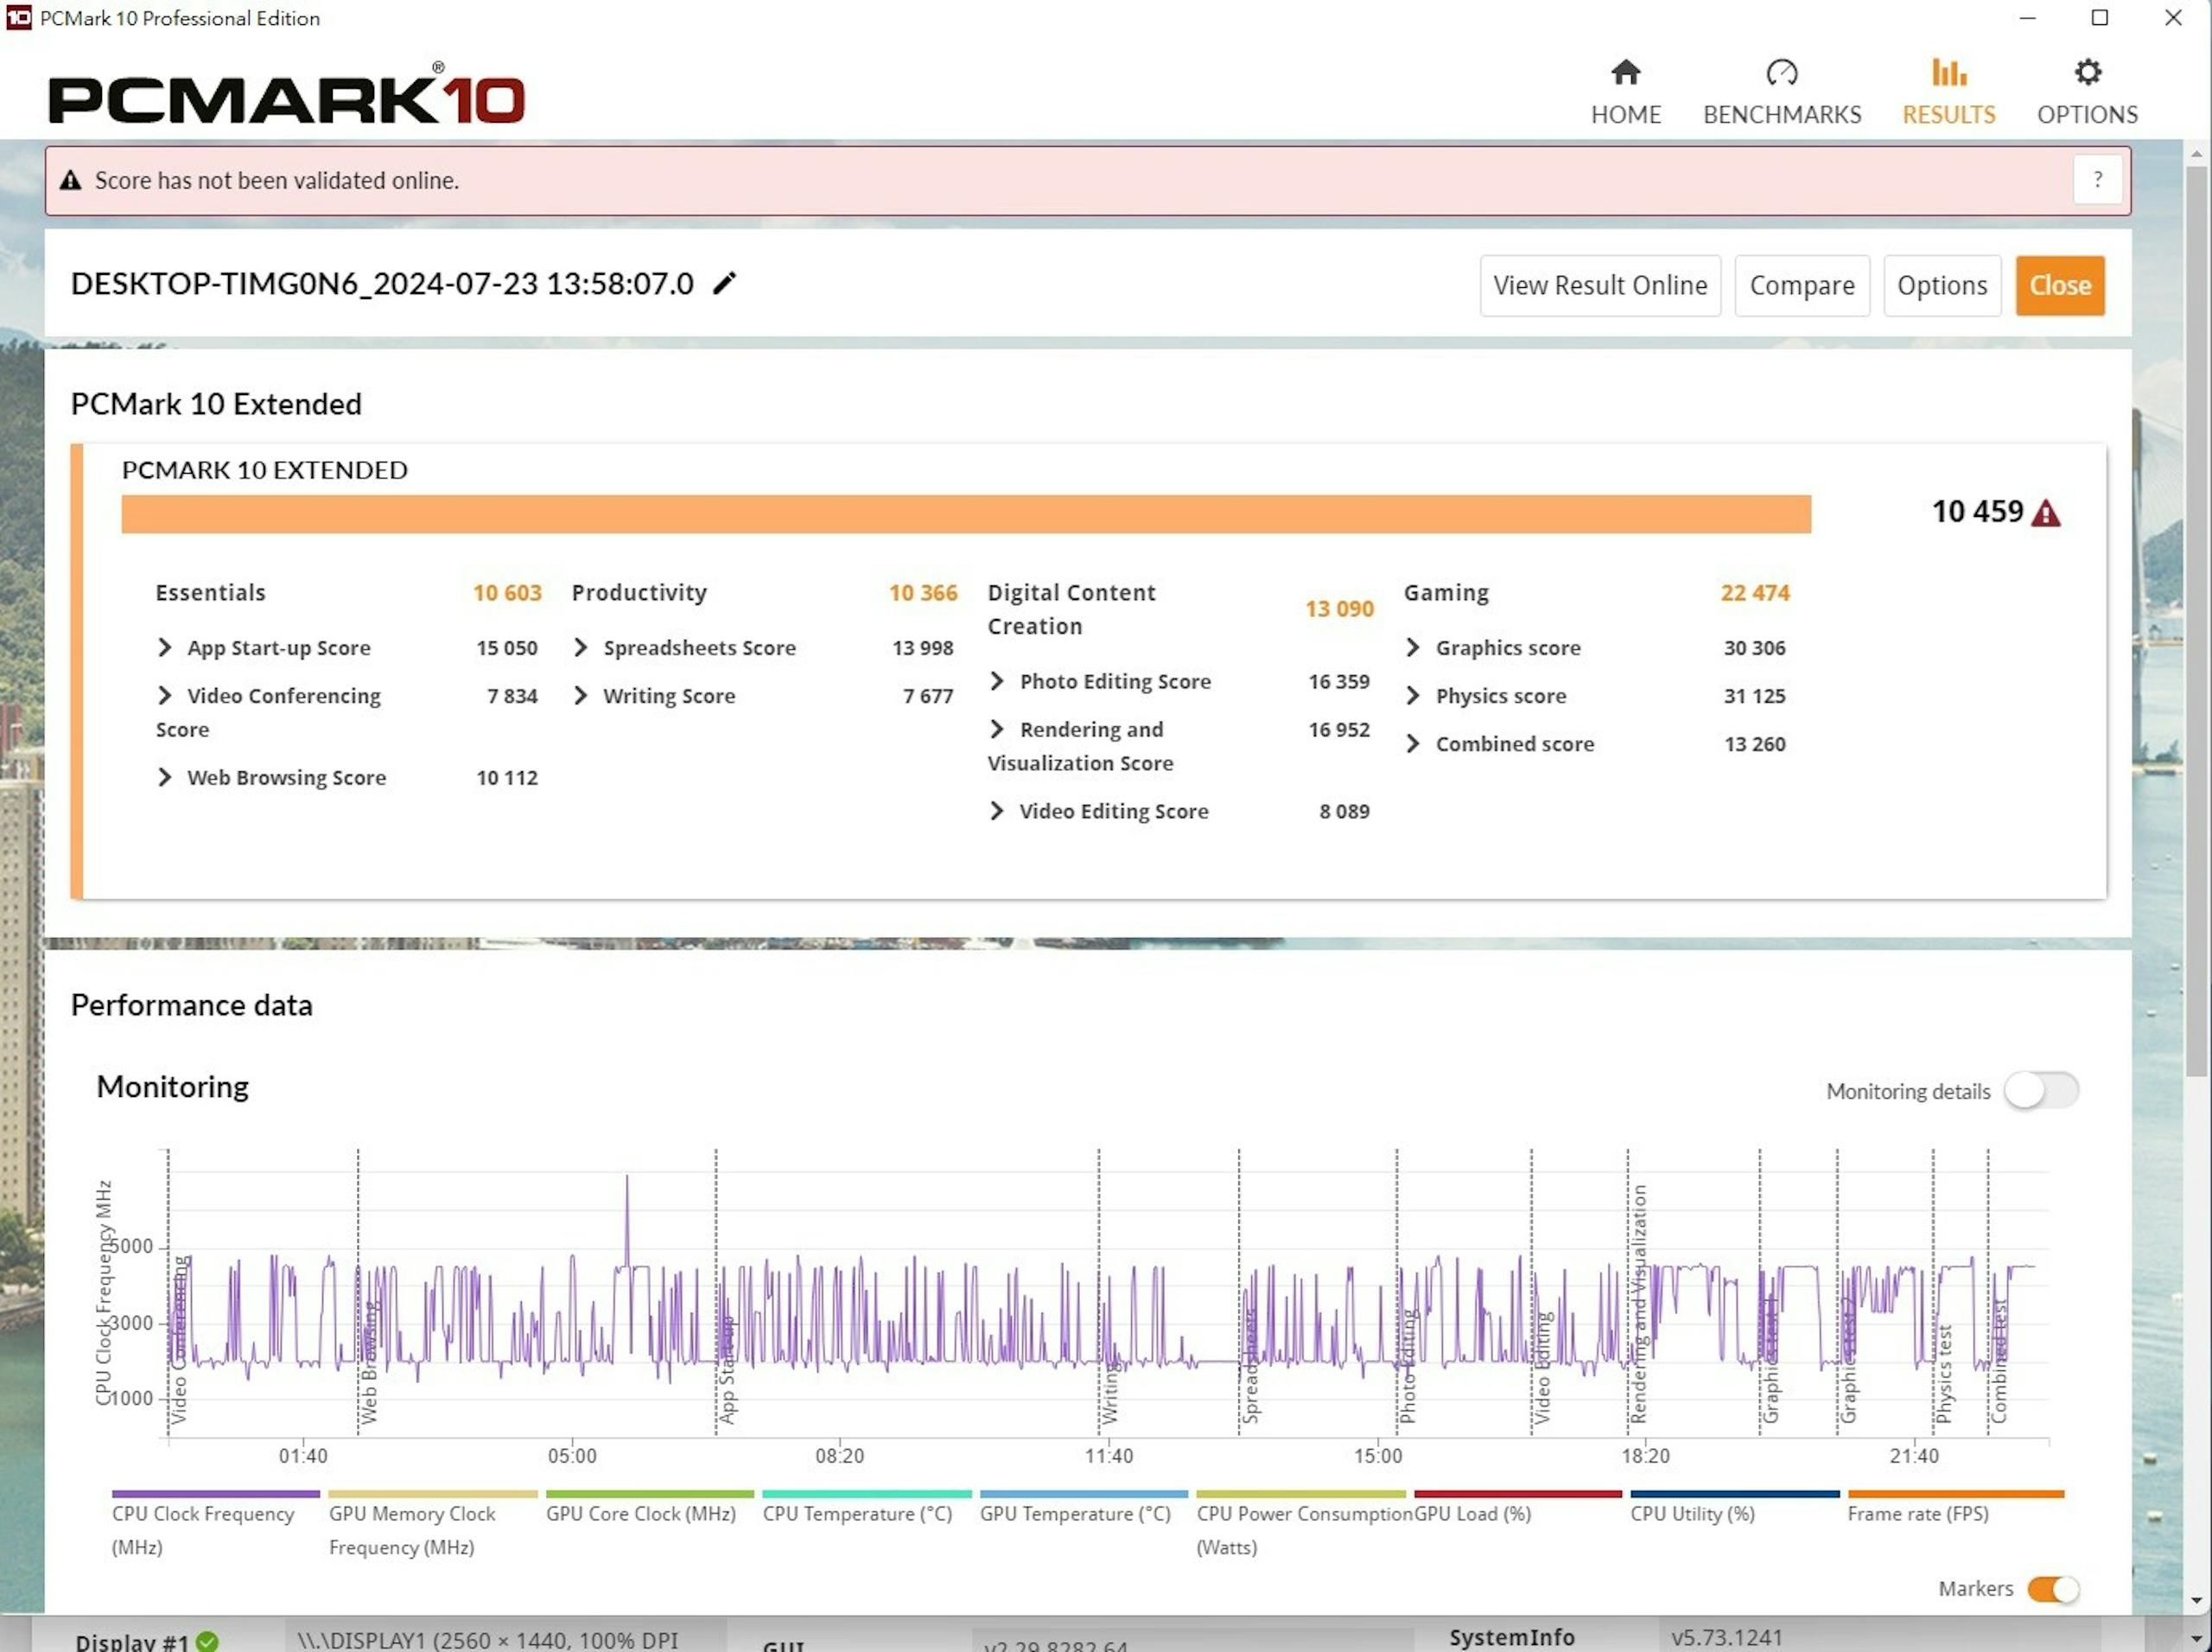
Task: Turn off the Markers toggle
Action: click(2053, 1589)
